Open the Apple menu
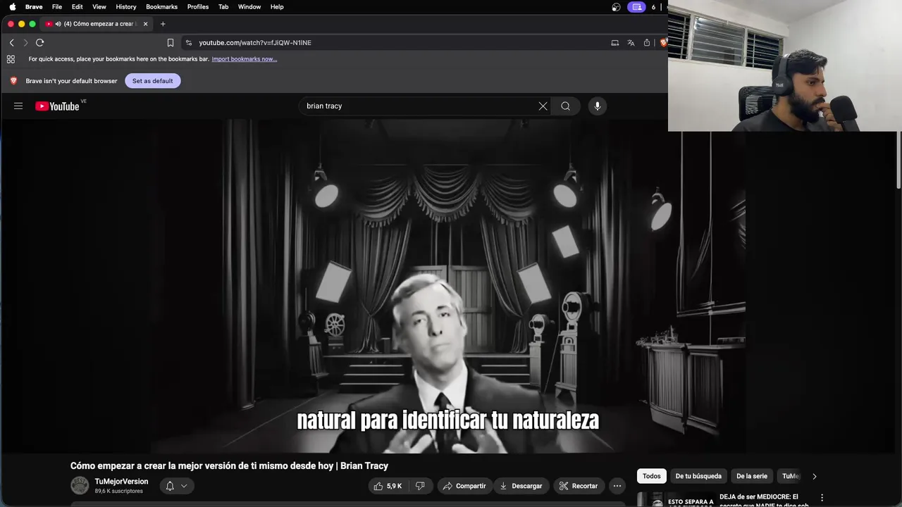The image size is (902, 507). (x=12, y=7)
